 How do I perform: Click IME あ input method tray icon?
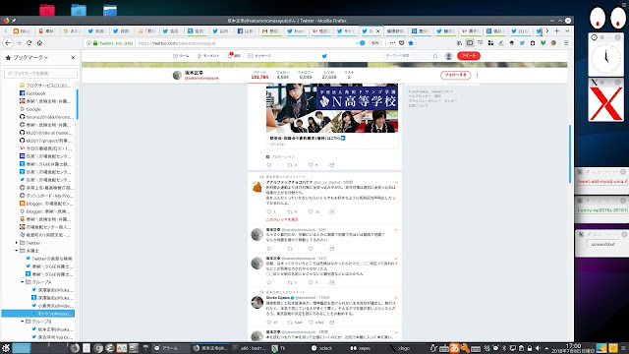[454, 348]
